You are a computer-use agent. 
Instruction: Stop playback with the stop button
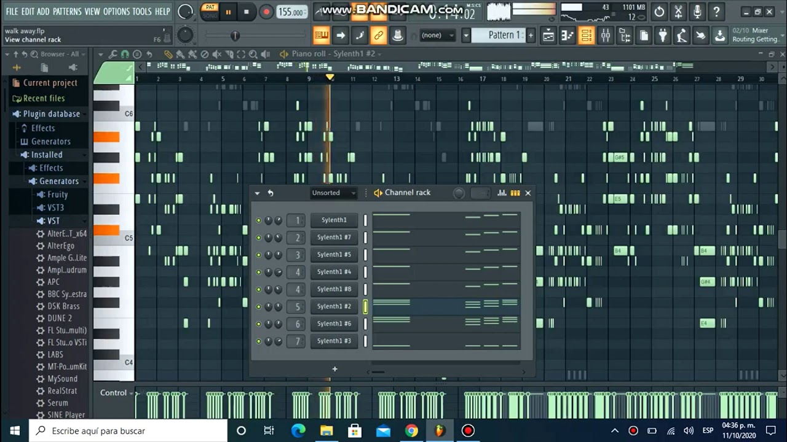pyautogui.click(x=247, y=12)
